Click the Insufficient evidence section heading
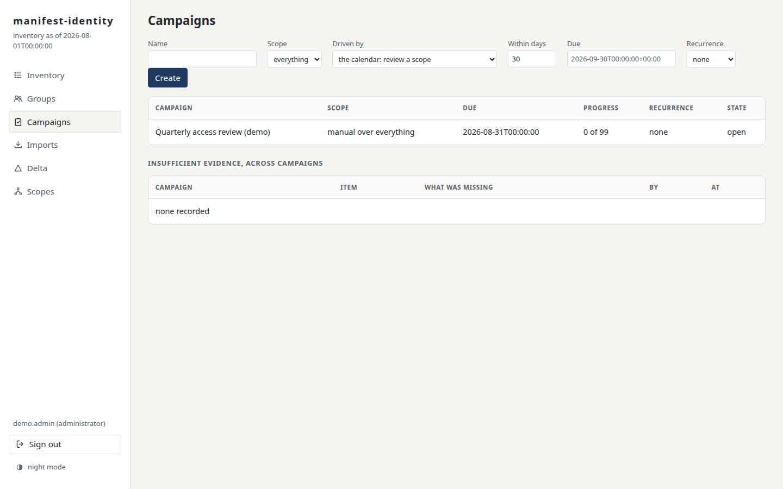Image resolution: width=783 pixels, height=489 pixels. (235, 163)
